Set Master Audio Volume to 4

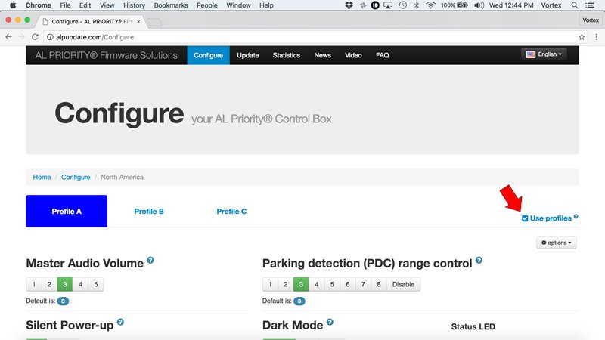(x=80, y=284)
